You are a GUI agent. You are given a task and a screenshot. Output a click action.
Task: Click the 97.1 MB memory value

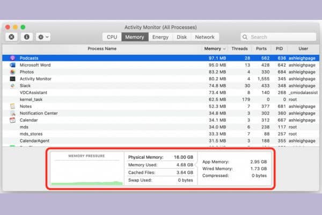pyautogui.click(x=217, y=58)
